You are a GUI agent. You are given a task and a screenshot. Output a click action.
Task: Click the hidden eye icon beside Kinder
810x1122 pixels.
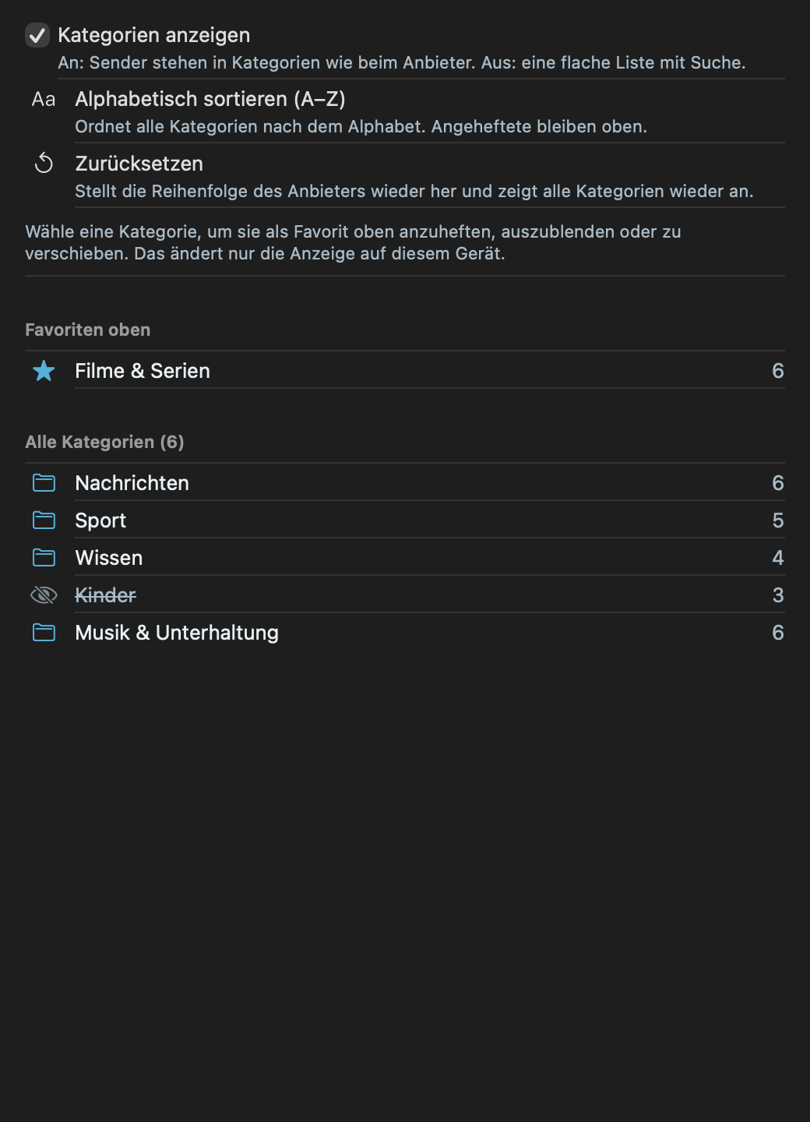point(44,595)
